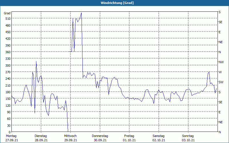Click the W compass direction label

[x=220, y=72]
